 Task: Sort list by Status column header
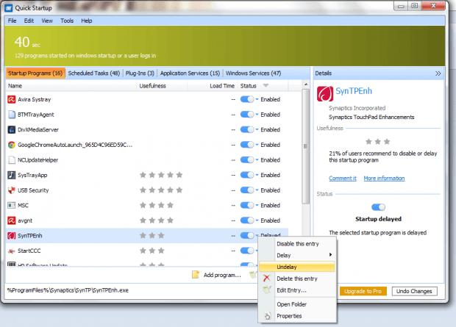(263, 86)
